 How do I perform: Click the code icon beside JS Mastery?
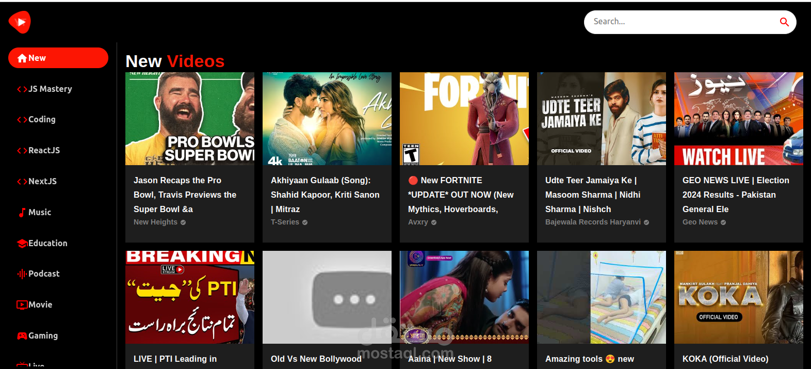[22, 89]
